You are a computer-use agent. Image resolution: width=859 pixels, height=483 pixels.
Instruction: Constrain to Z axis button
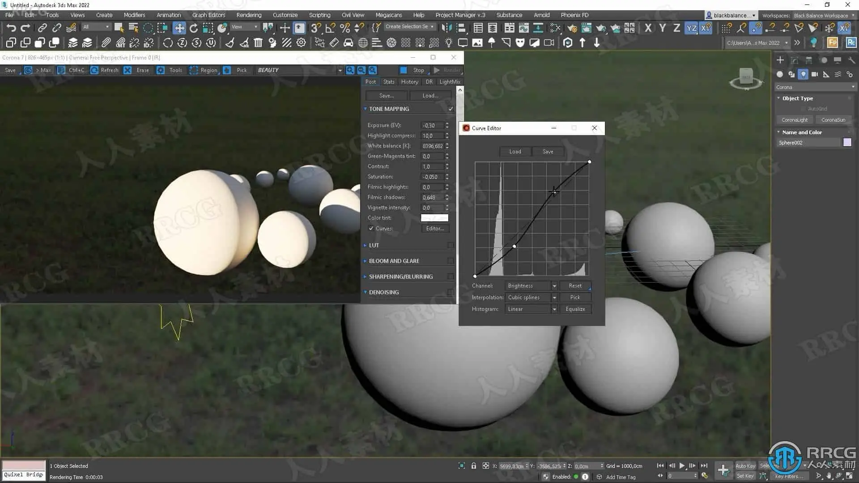pos(676,28)
